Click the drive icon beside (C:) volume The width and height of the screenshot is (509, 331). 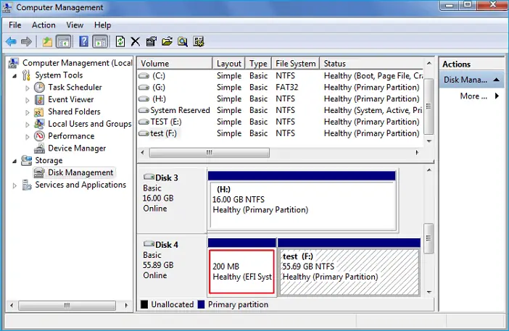pos(144,76)
